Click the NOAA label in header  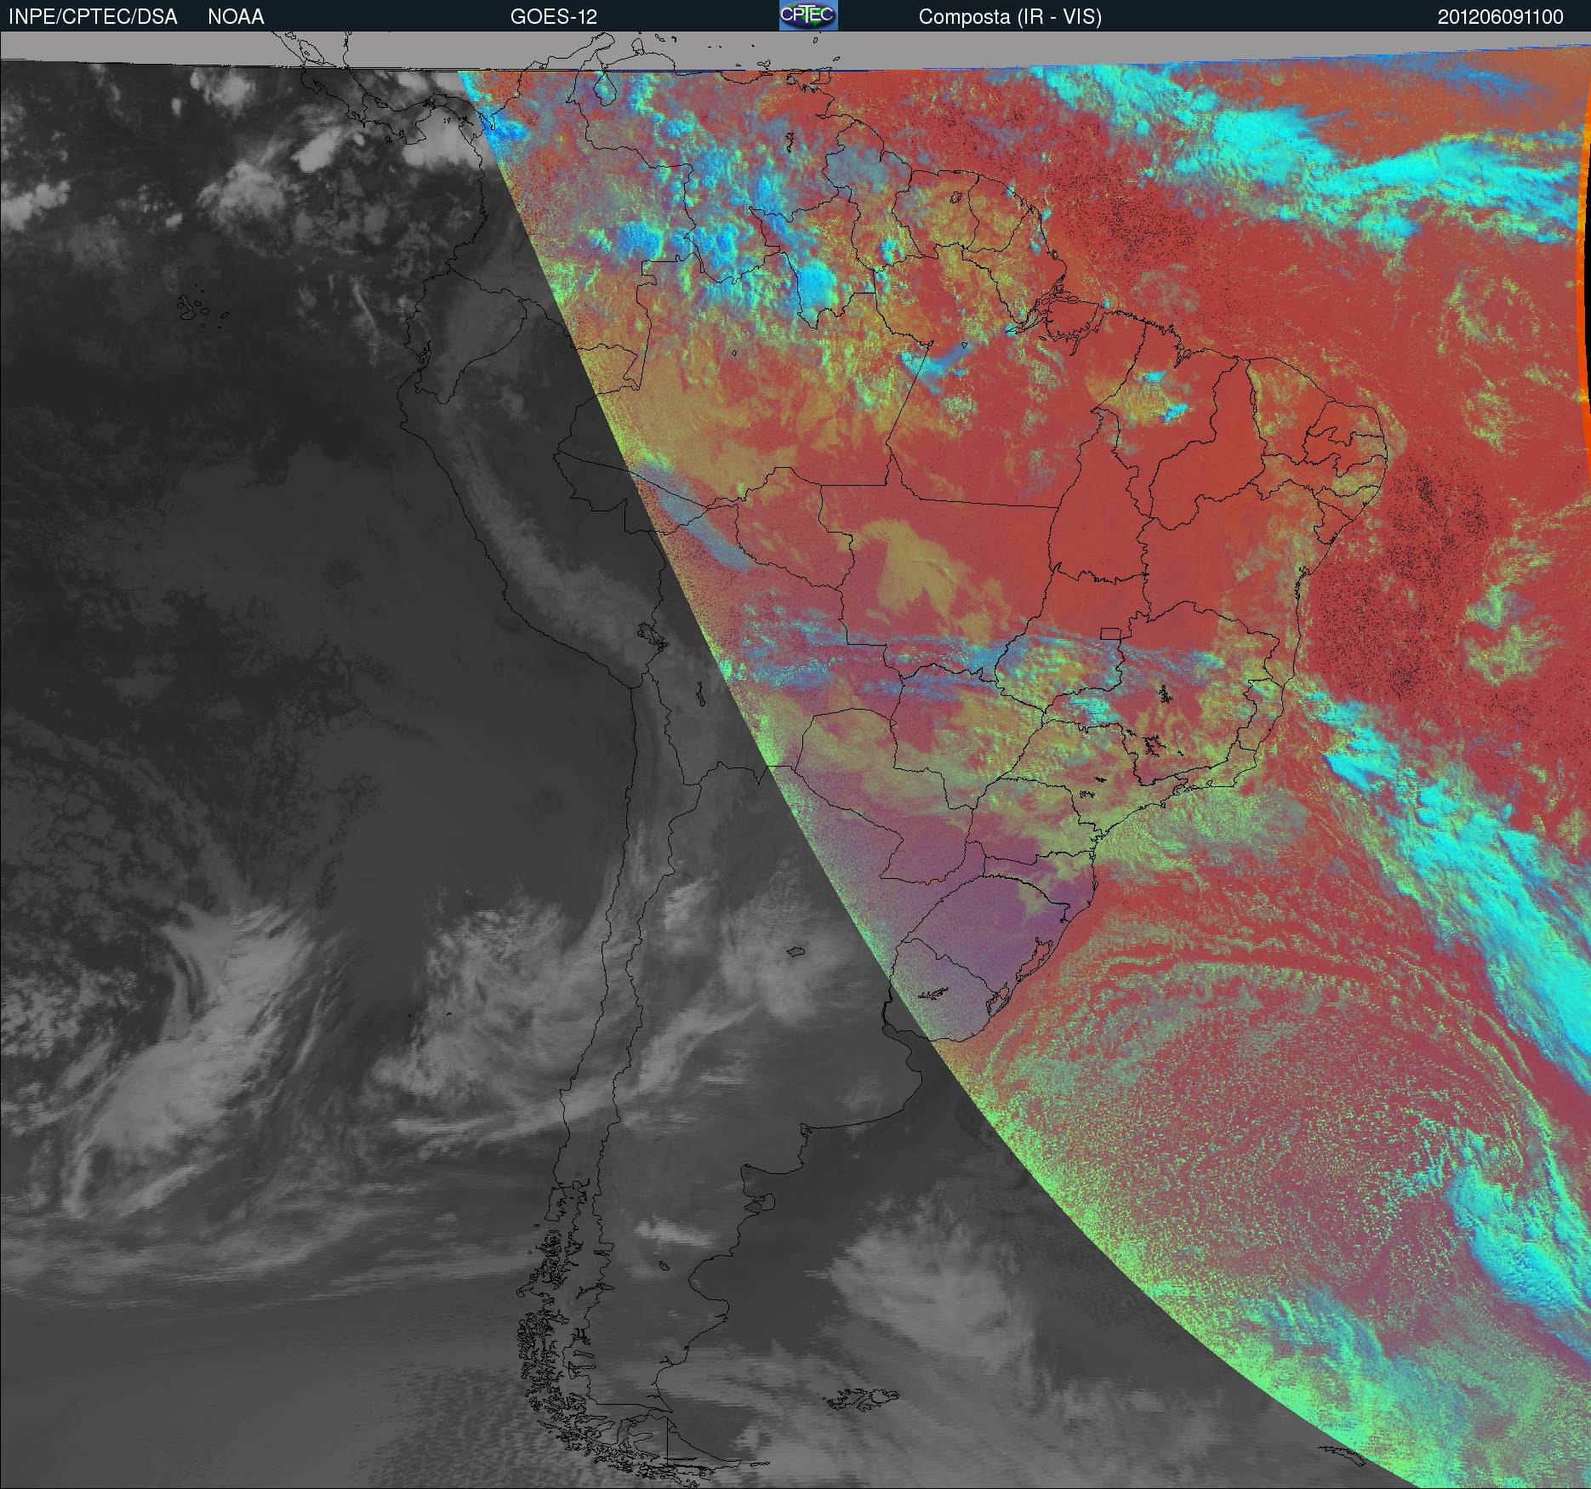tap(236, 17)
